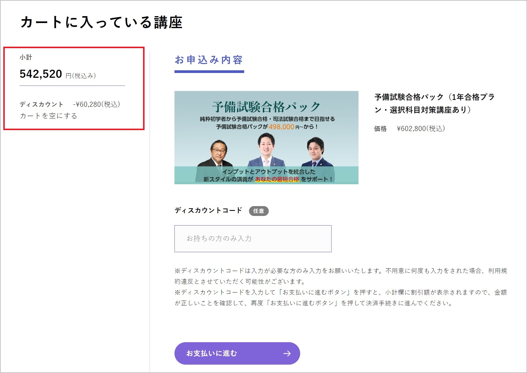Click the 小計 subtotal label
This screenshot has height=373, width=527.
click(26, 57)
